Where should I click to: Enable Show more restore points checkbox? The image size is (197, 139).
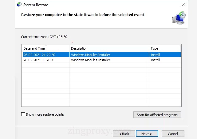pos(23,114)
